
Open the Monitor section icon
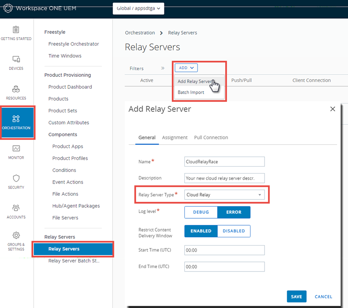16,148
